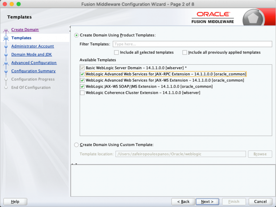Viewport: 276px width, 207px height.
Task: Click the Configuration Summary step node icon
Action: pyautogui.click(x=6, y=71)
